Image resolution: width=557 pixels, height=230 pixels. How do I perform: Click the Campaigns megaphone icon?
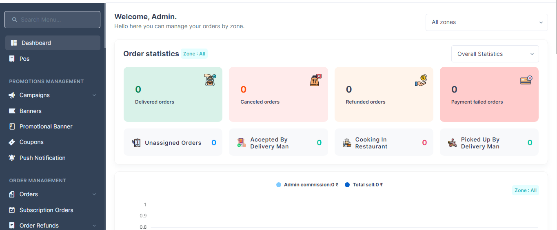point(12,95)
